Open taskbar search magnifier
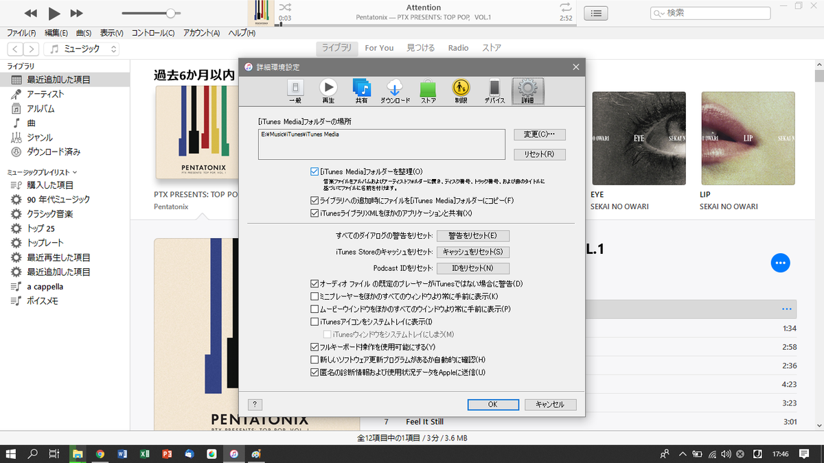824x463 pixels. point(32,453)
